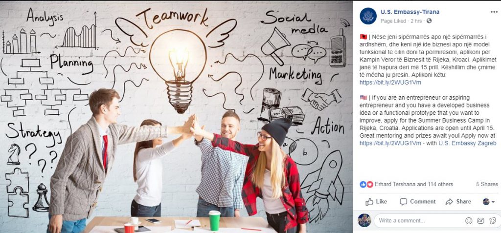The height and width of the screenshot is (233, 501).
Task: Open the three-dot post options menu
Action: 494,12
